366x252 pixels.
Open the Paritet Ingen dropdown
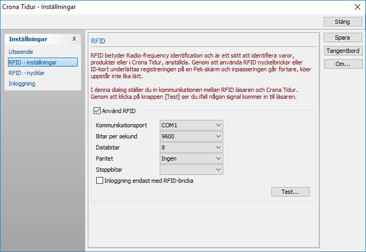coord(191,158)
